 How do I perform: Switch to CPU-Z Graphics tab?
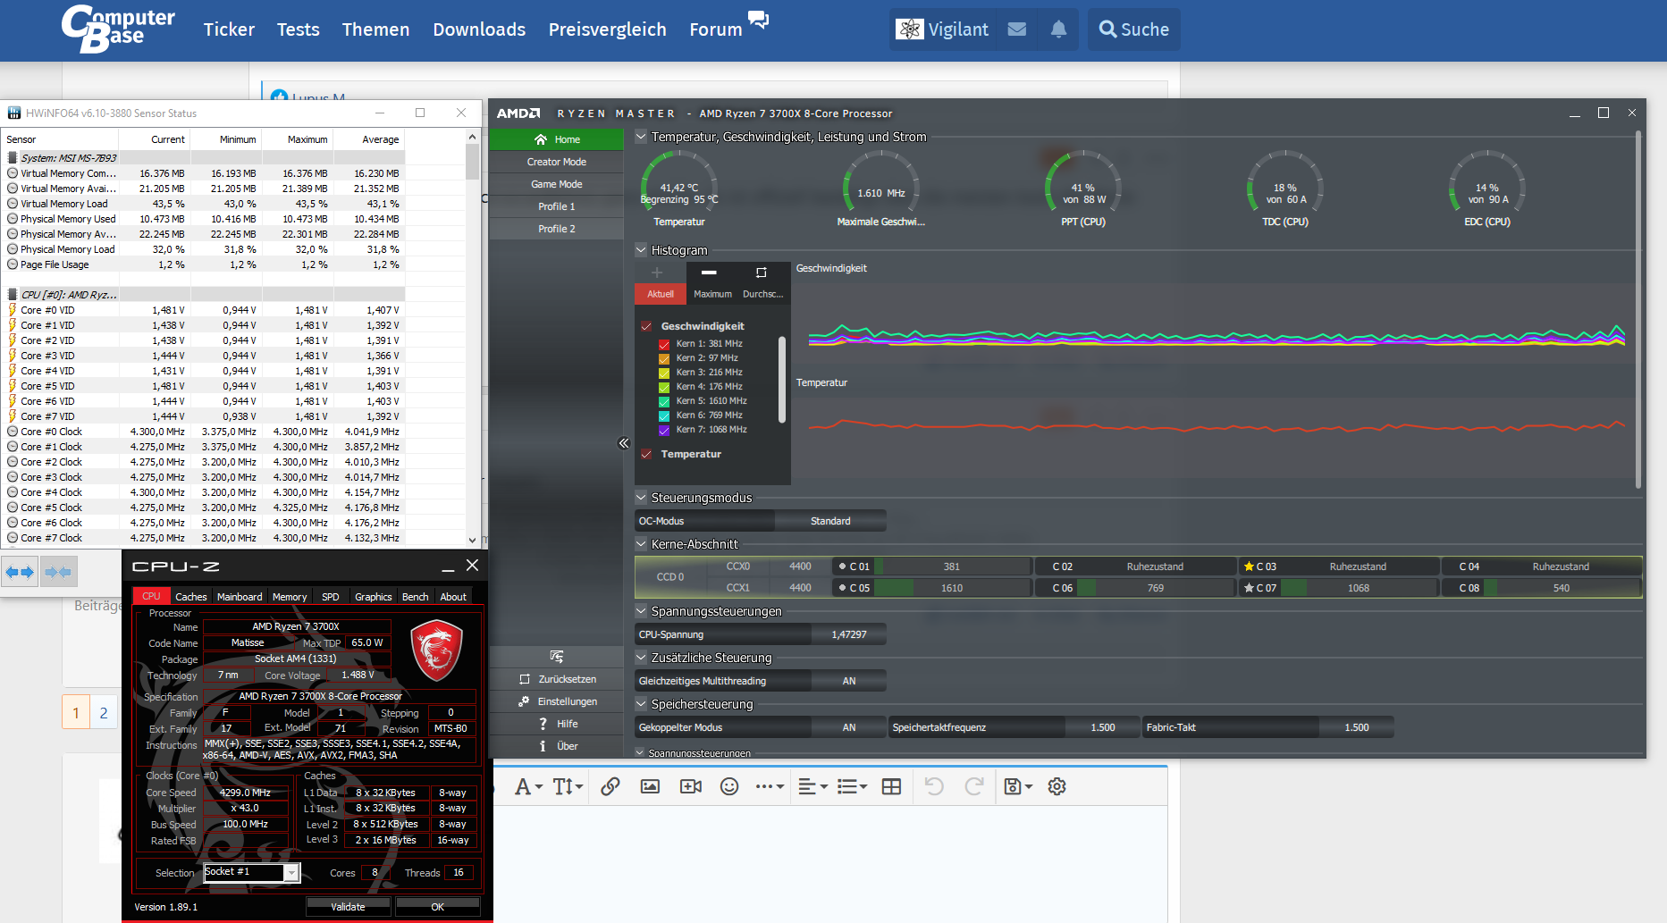coord(373,597)
